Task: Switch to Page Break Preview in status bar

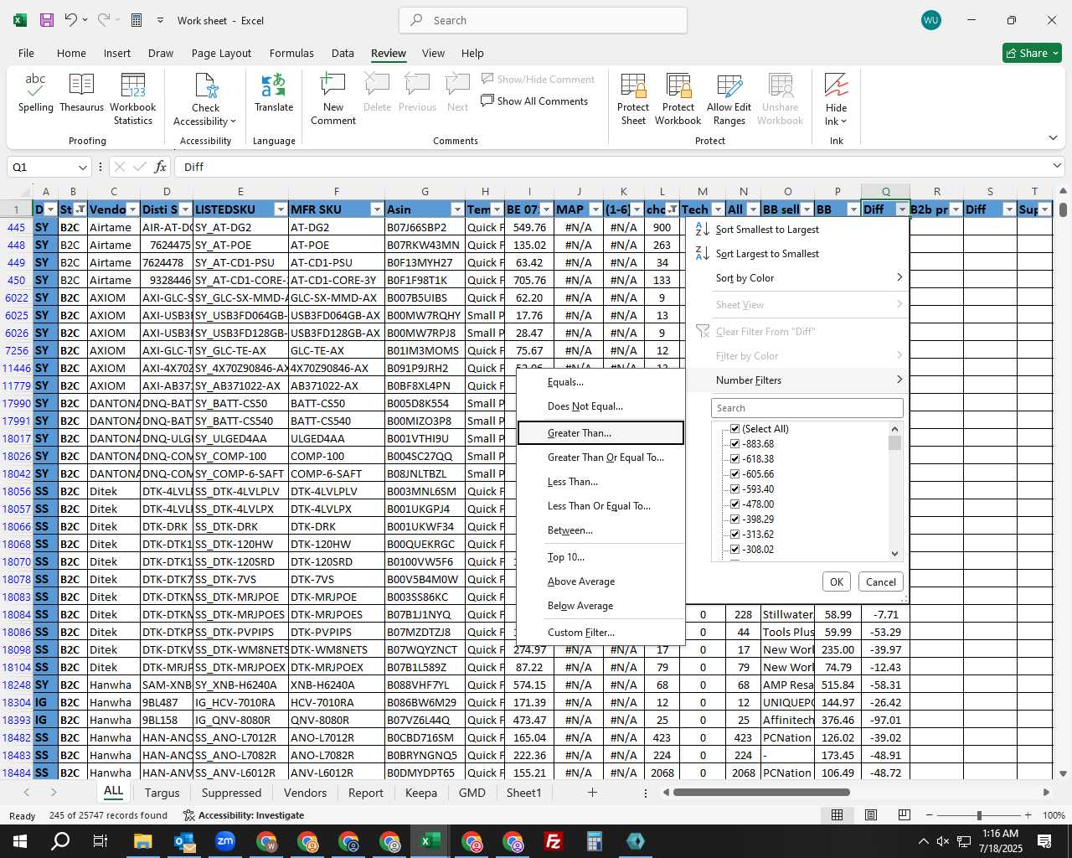Action: click(x=904, y=815)
